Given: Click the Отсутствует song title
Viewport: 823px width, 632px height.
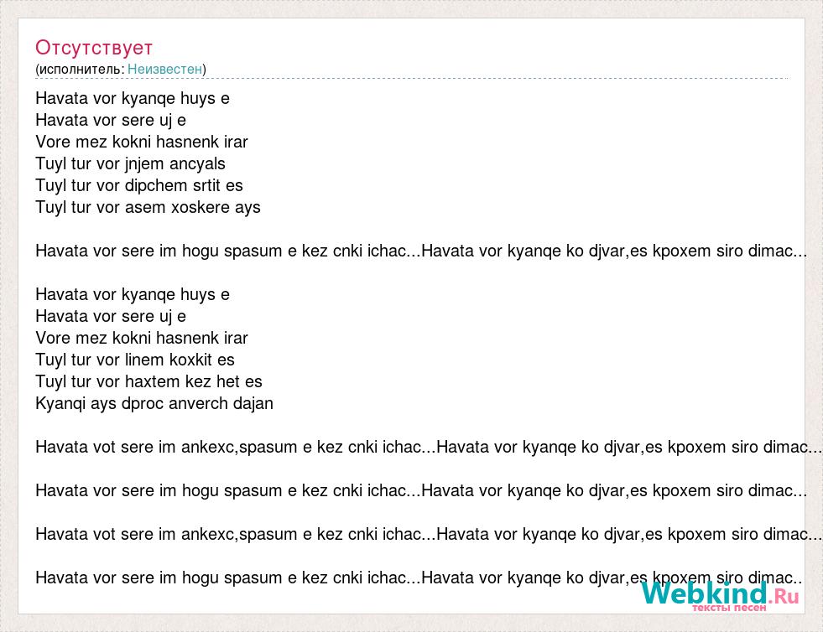Looking at the screenshot, I should 94,48.
